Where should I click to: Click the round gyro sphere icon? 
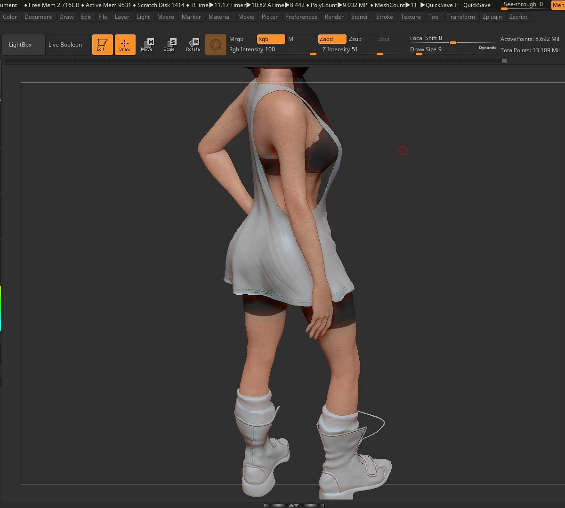pos(216,45)
